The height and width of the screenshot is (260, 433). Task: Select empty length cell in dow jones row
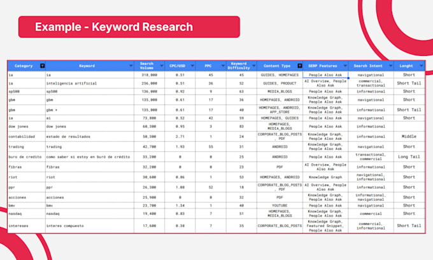(x=409, y=127)
